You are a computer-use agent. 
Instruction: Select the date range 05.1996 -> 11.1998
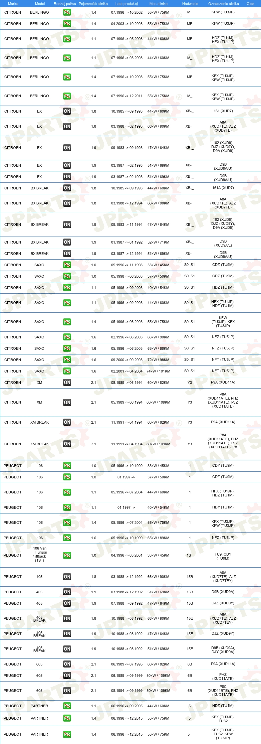point(127,265)
